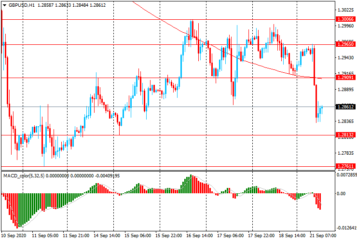Select the 1.29650 horizontal level label
357x241 pixels.
point(345,44)
